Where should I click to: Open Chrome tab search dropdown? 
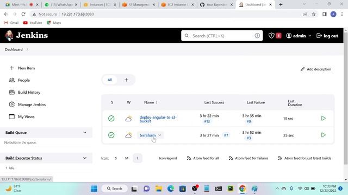[304, 4]
